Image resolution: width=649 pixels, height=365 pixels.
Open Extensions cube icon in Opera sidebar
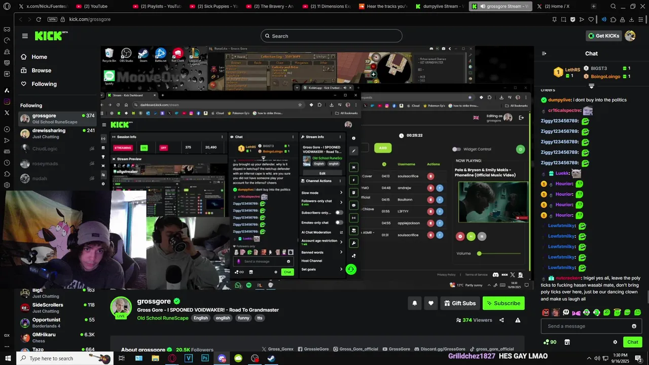7,174
